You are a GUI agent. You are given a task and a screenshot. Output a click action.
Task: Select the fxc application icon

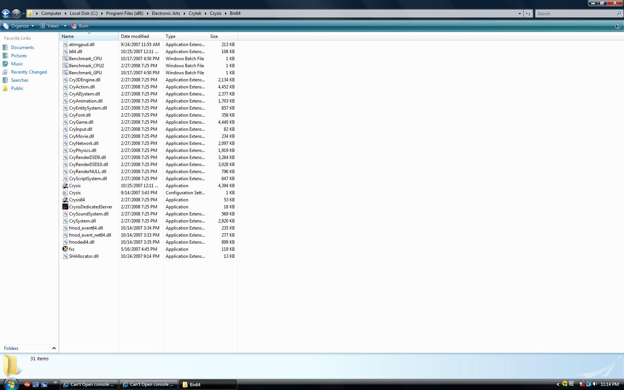tap(65, 249)
